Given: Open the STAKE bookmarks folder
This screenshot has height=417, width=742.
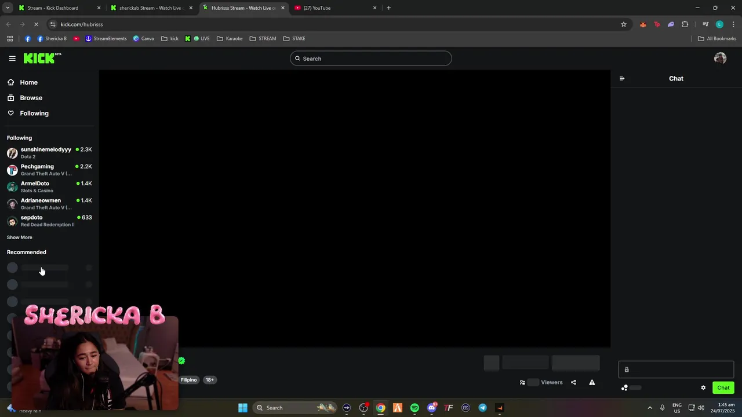Looking at the screenshot, I should click(294, 39).
